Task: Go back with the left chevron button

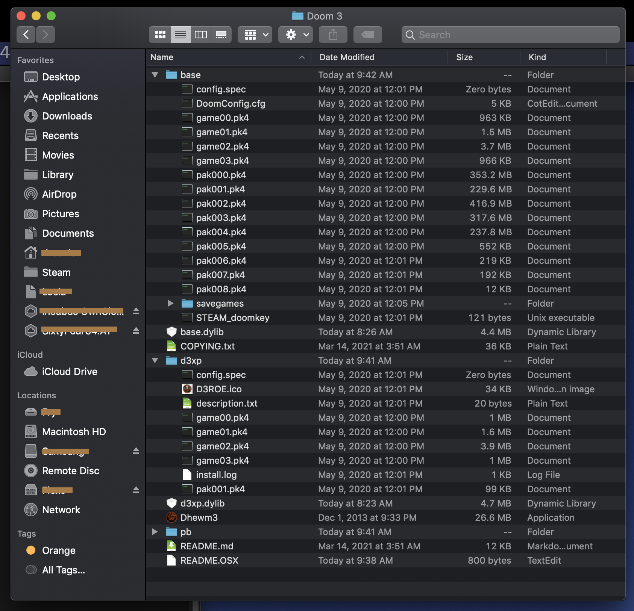Action: pyautogui.click(x=26, y=35)
